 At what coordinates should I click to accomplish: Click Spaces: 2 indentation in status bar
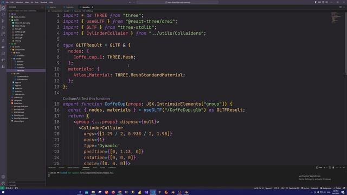click(x=269, y=188)
